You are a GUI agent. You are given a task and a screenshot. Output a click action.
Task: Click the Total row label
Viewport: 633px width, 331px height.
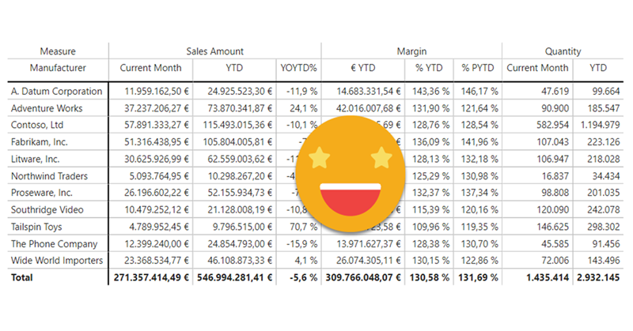tap(25, 279)
